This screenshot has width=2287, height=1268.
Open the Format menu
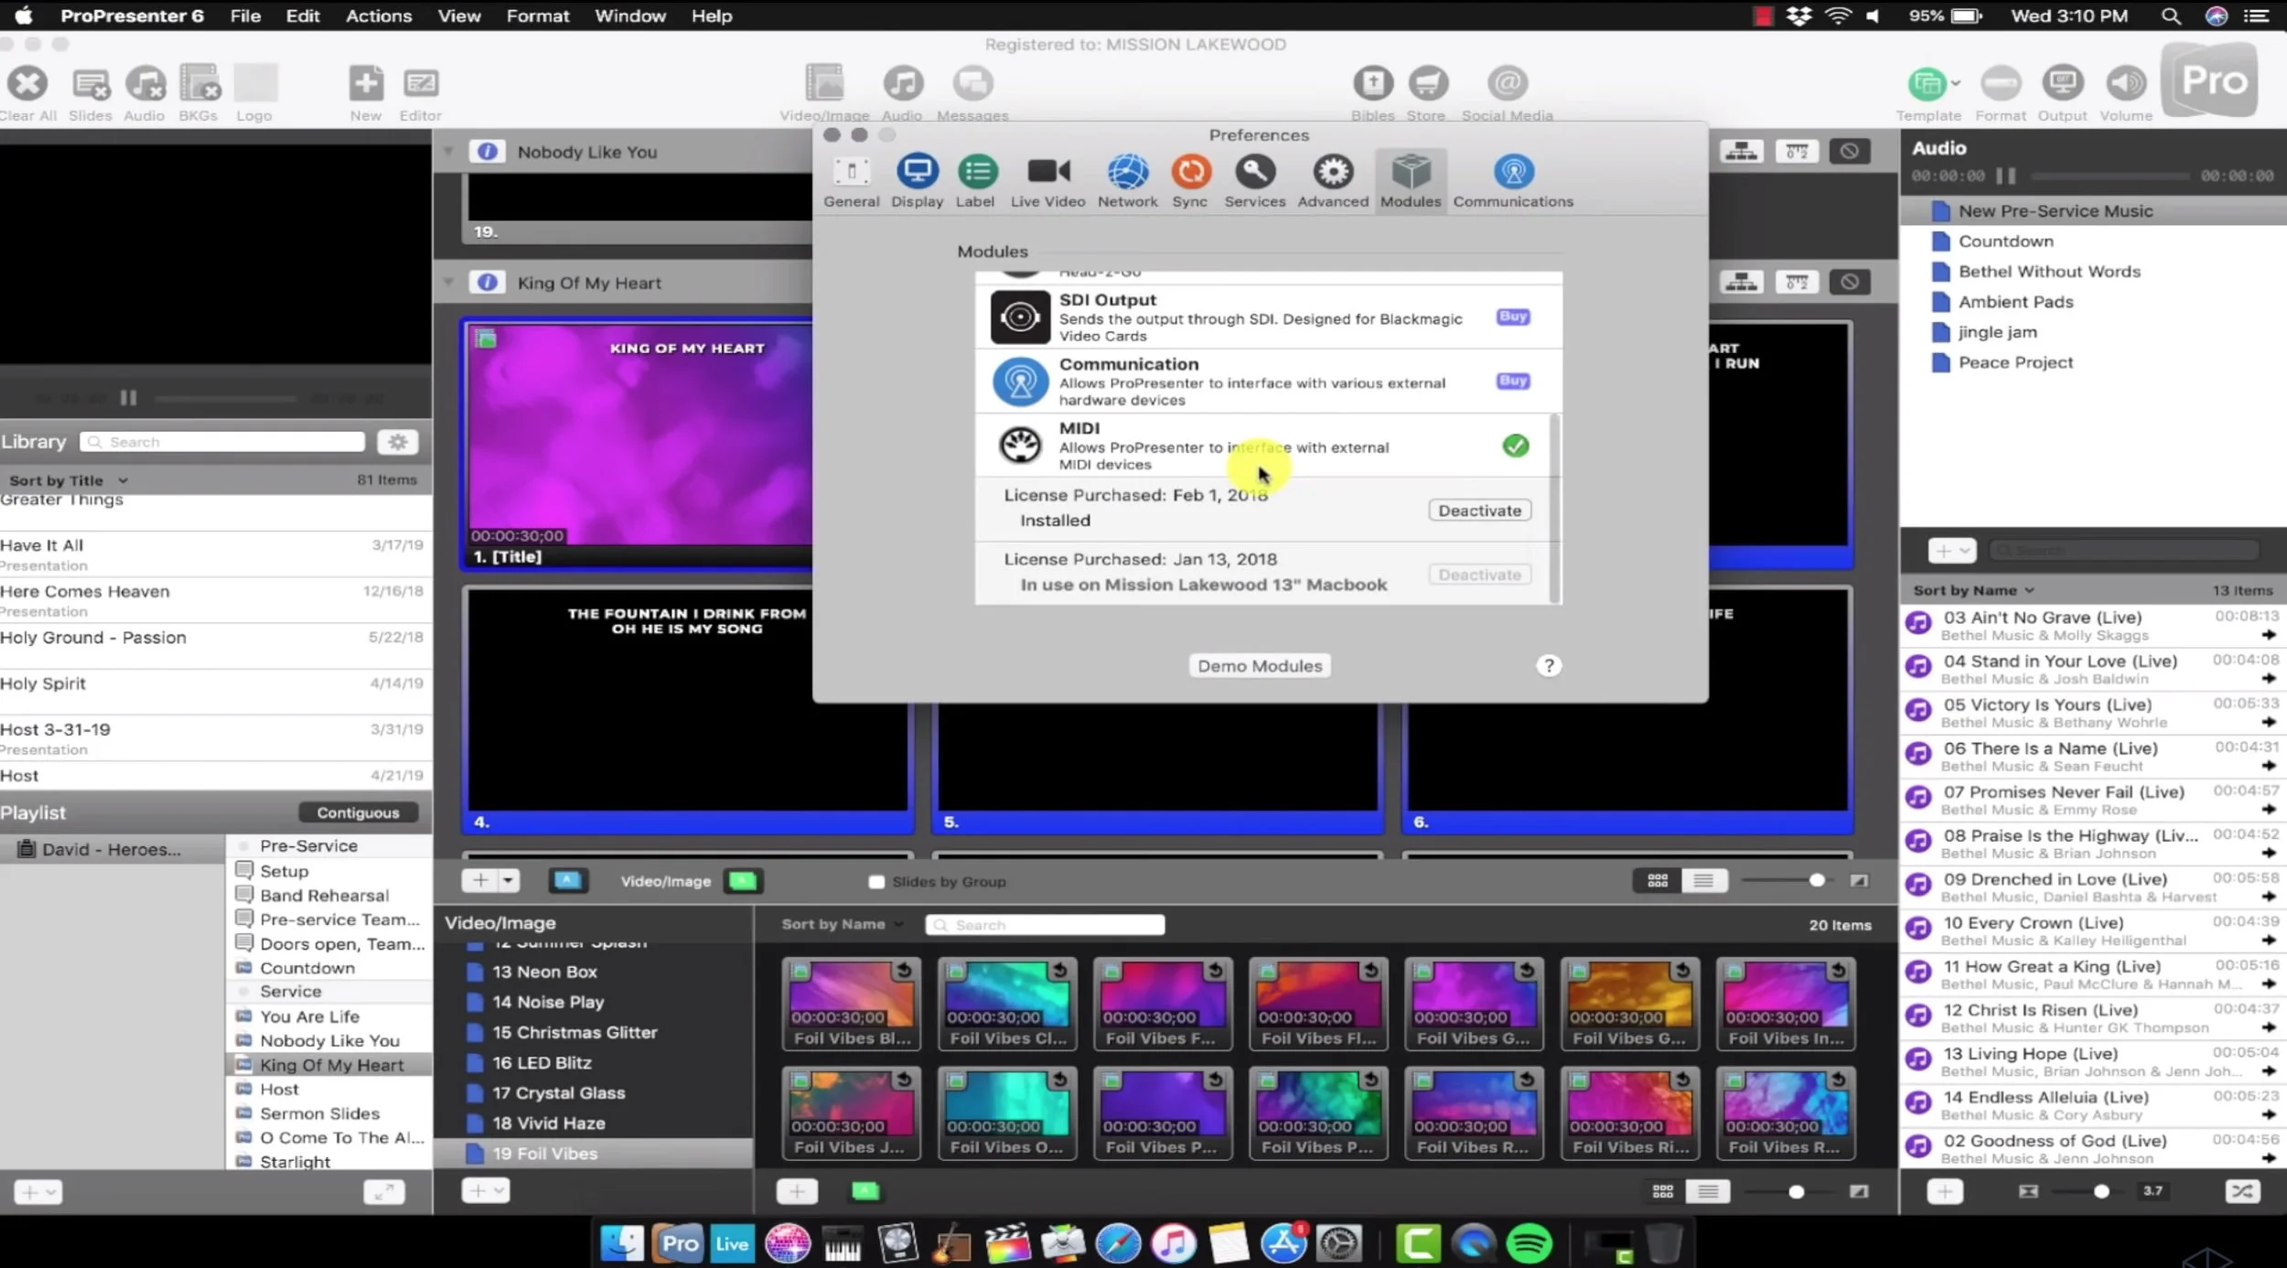(538, 16)
